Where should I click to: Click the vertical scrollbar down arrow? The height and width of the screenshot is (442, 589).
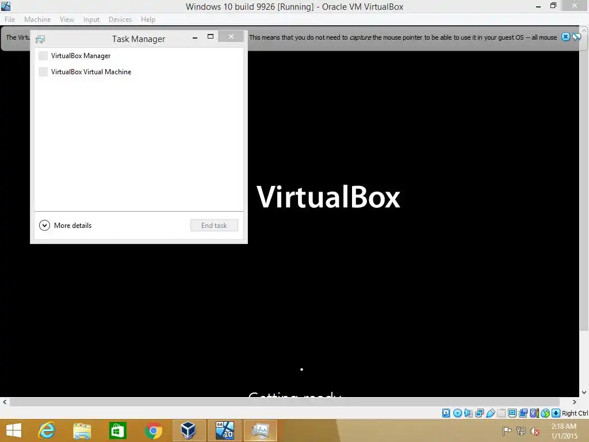point(584,393)
